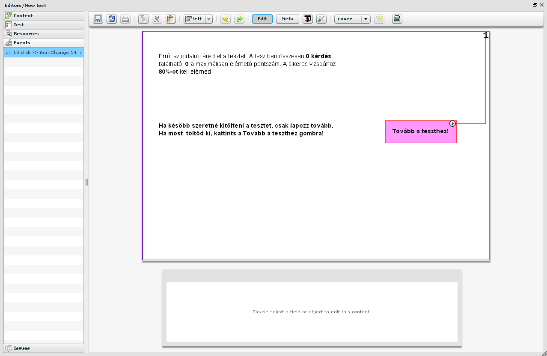Click the new page icon with star

379,19
